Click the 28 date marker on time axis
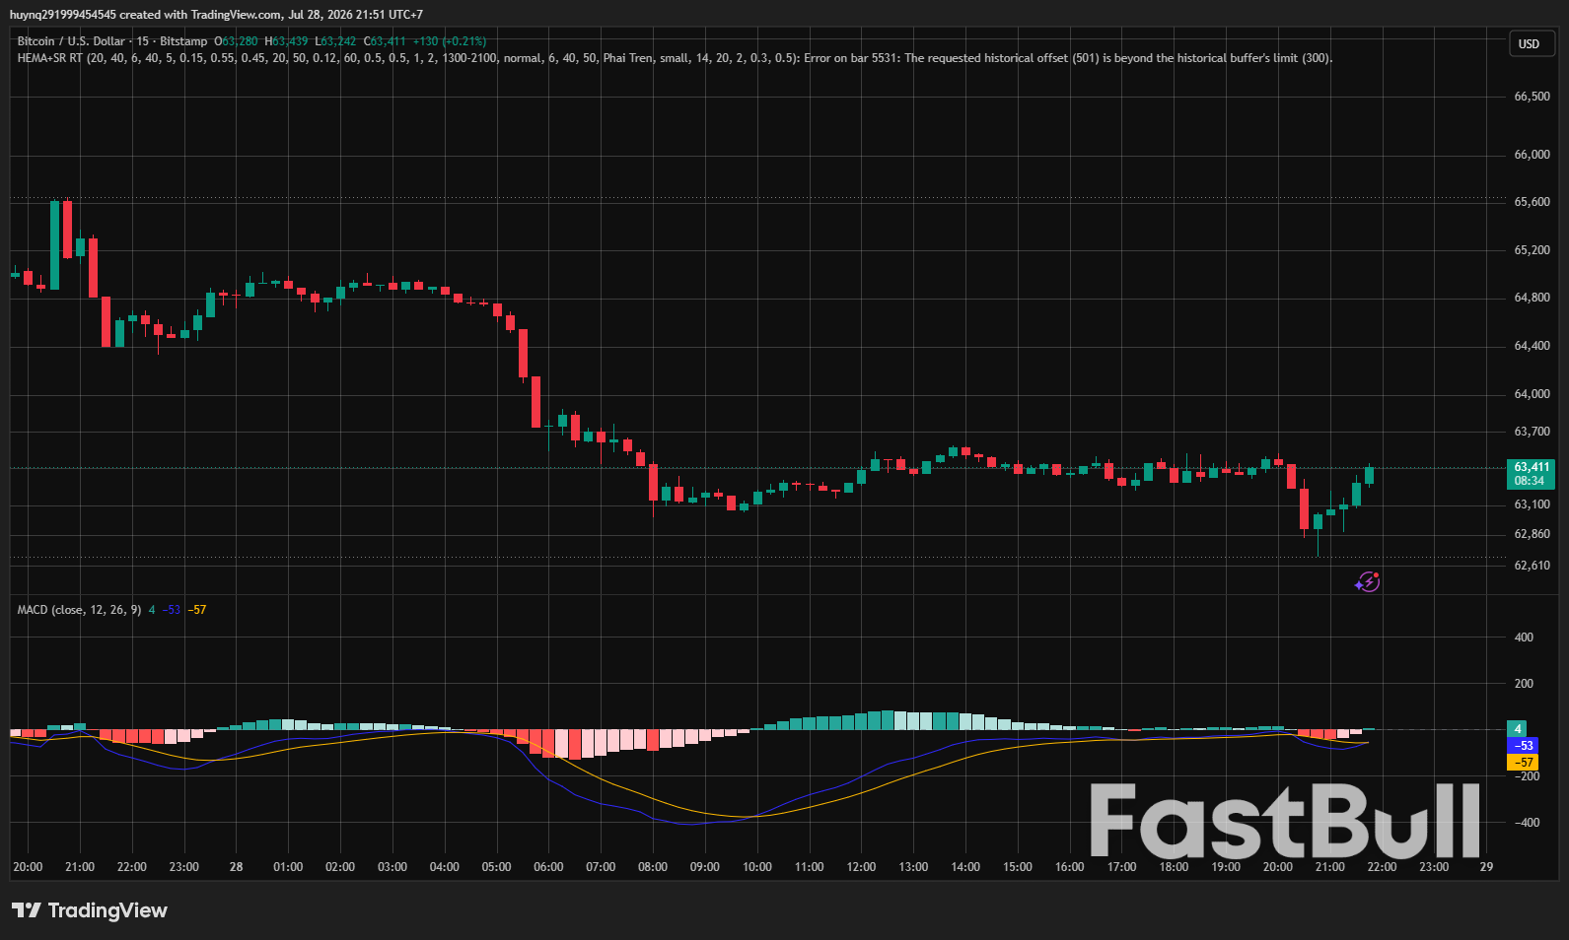 tap(236, 867)
